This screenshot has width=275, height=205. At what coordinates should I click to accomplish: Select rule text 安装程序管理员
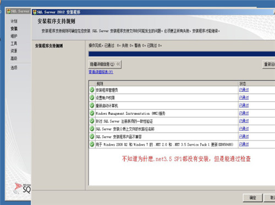click(x=107, y=90)
